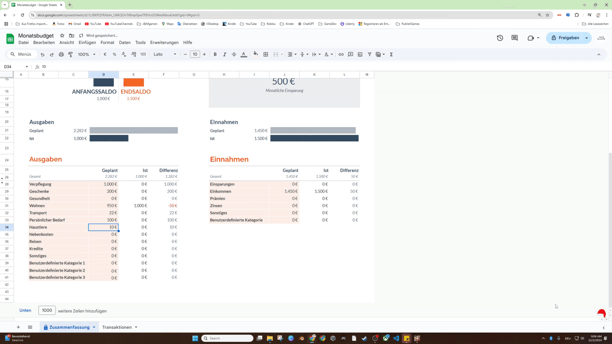
Task: Click the borders grid icon
Action: tap(266, 54)
